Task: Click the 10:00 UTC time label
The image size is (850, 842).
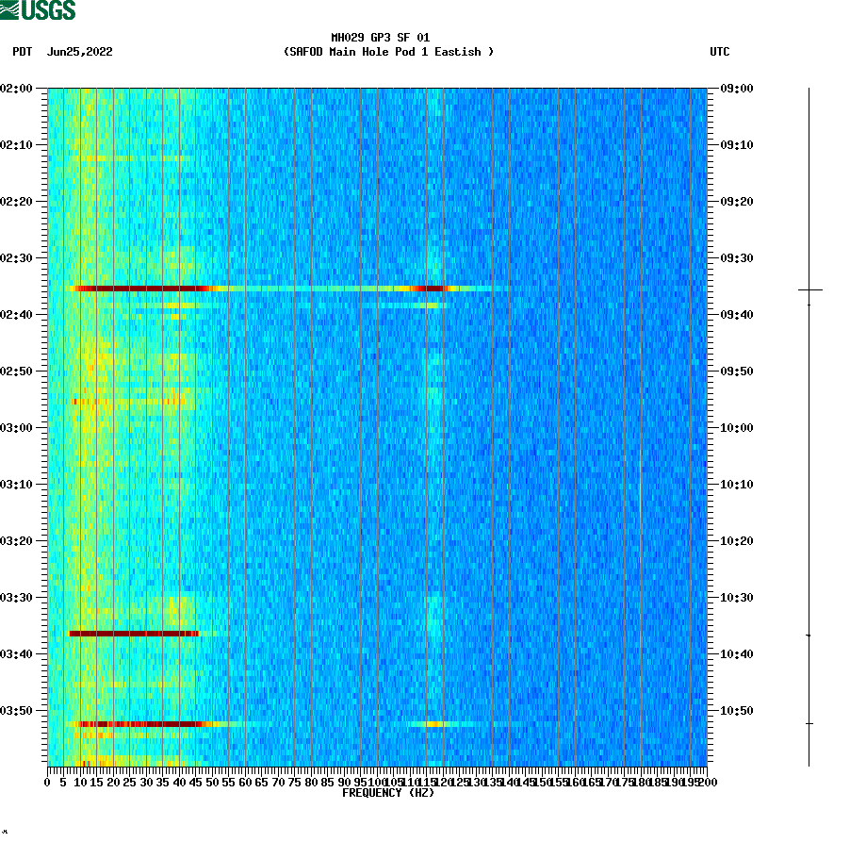Action: click(735, 429)
